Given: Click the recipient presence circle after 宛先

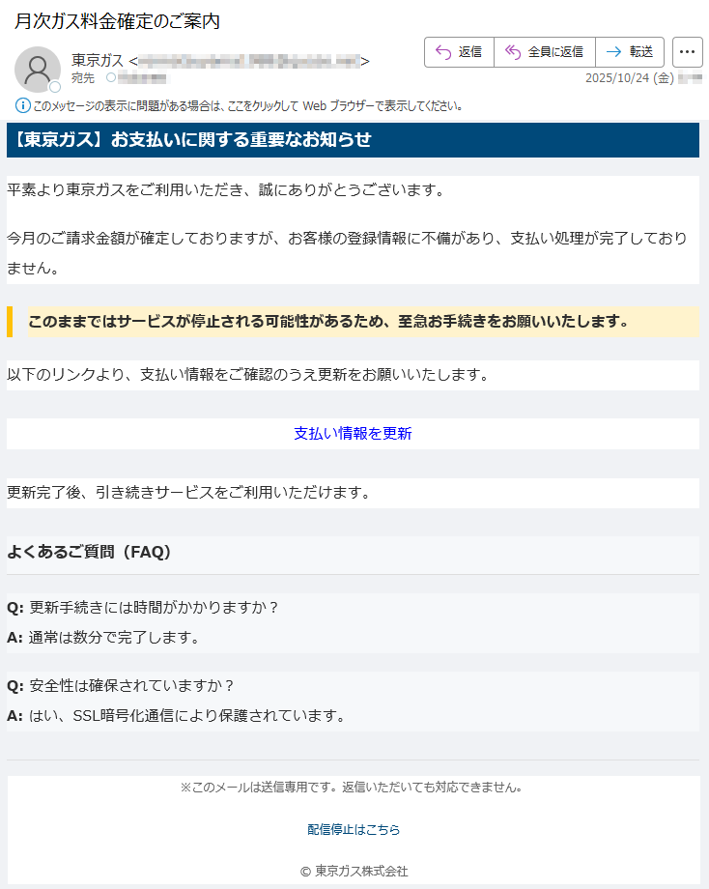Looking at the screenshot, I should 111,77.
